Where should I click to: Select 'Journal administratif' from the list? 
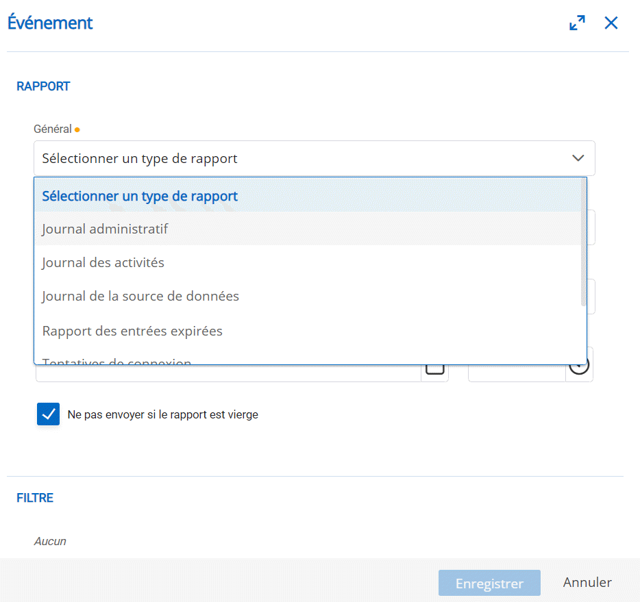[105, 229]
